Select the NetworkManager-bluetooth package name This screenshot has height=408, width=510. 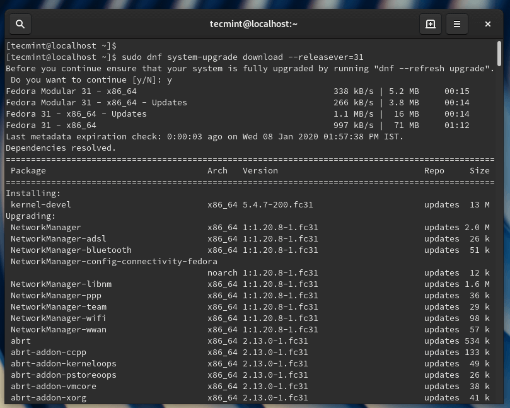71,250
